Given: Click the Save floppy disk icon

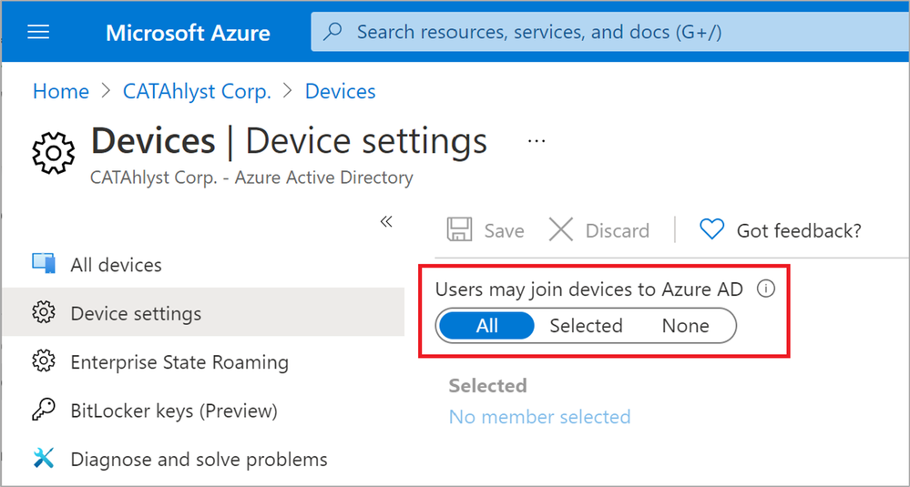Looking at the screenshot, I should coord(460,230).
